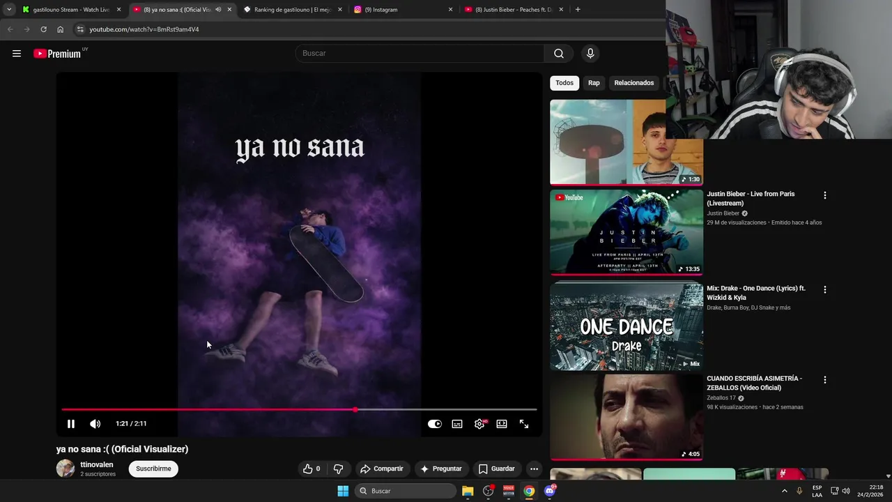The height and width of the screenshot is (502, 892).
Task: Reload the current page
Action: click(x=43, y=29)
